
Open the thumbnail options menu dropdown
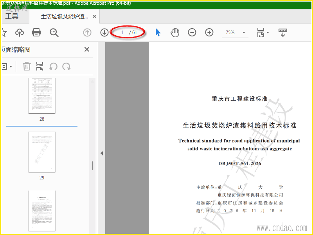(7, 66)
